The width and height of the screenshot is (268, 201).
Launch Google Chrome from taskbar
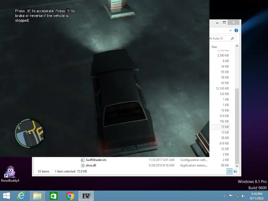point(70,196)
